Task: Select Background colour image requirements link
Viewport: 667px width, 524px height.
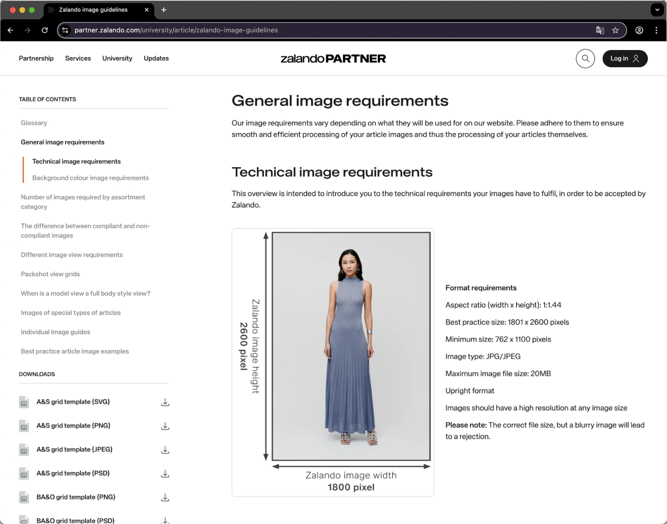Action: click(90, 178)
